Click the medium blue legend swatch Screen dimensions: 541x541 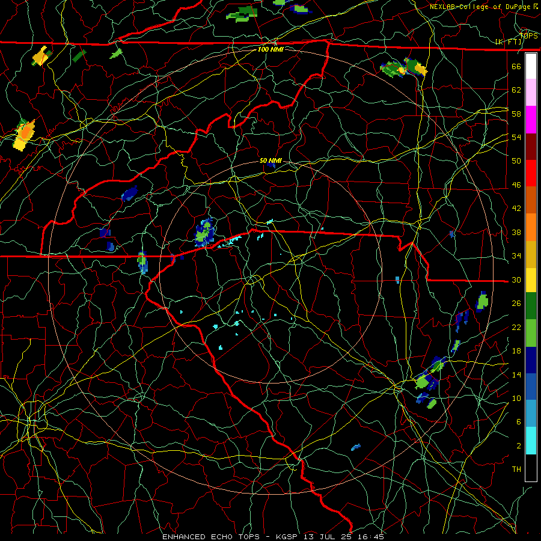click(x=531, y=387)
